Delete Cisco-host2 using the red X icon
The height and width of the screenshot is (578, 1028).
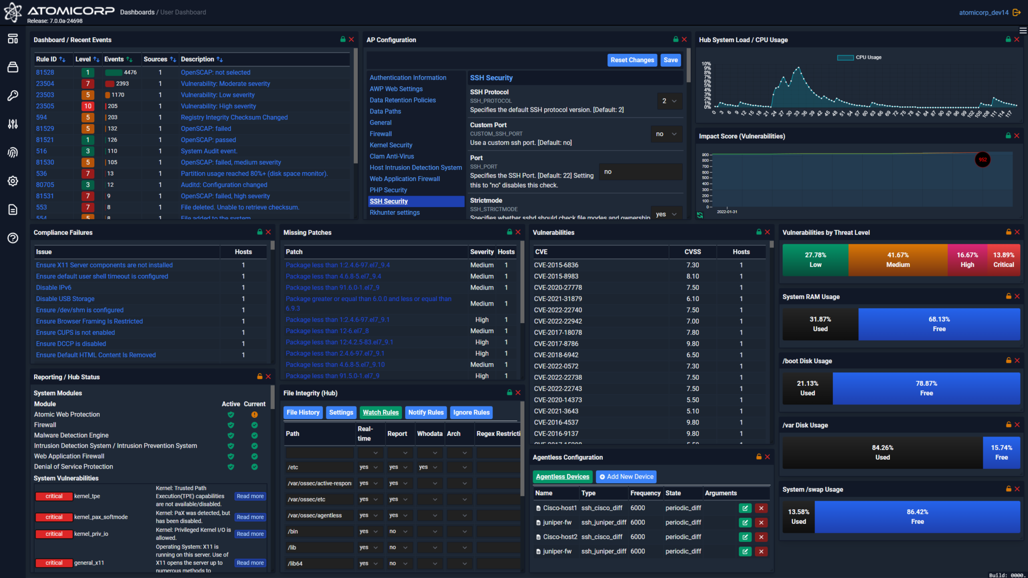[x=761, y=536]
